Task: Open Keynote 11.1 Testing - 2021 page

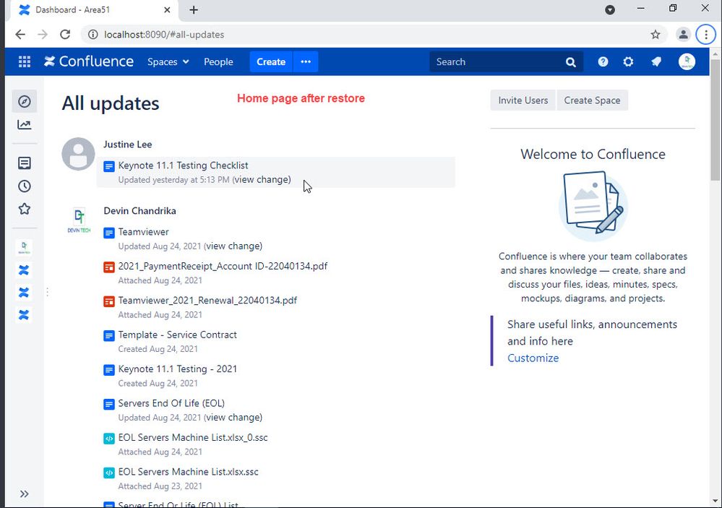Action: (177, 369)
